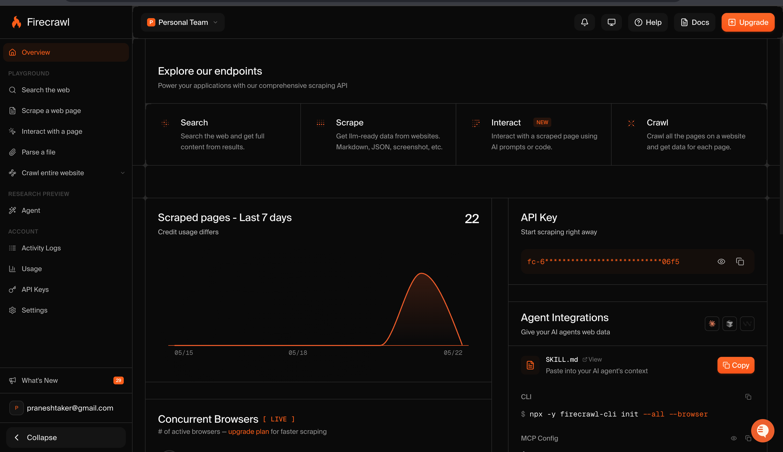This screenshot has width=783, height=452.
Task: Open the chat support bubble
Action: [x=763, y=430]
